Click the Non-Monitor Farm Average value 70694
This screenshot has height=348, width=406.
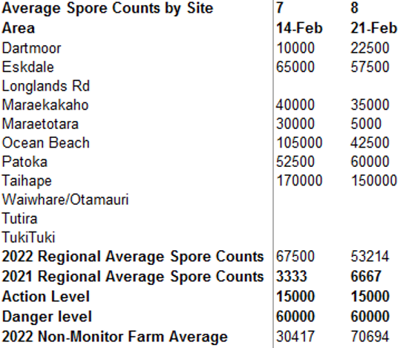pos(370,337)
